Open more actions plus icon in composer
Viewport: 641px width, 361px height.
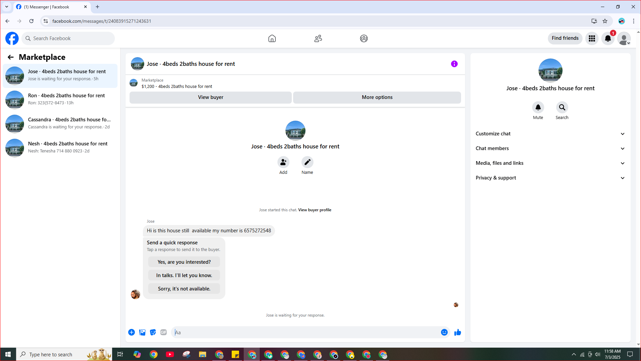[132, 332]
